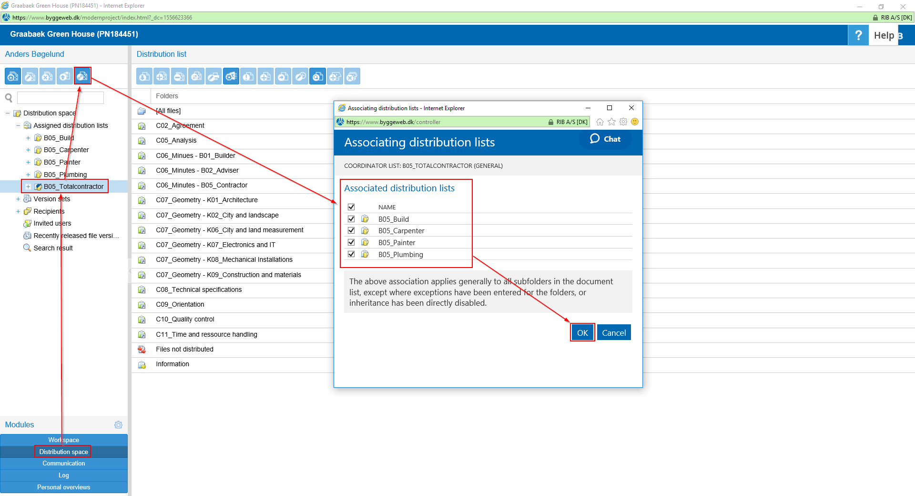915x496 pixels.
Task: Open Chat in the Associating distribution lists dialog
Action: (605, 139)
